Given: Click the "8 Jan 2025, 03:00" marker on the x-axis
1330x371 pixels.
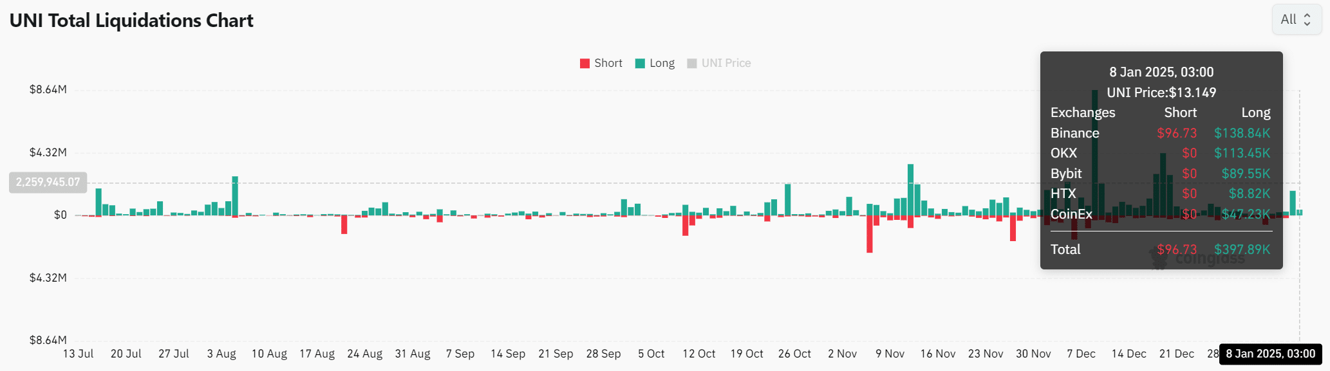Looking at the screenshot, I should [x=1271, y=354].
